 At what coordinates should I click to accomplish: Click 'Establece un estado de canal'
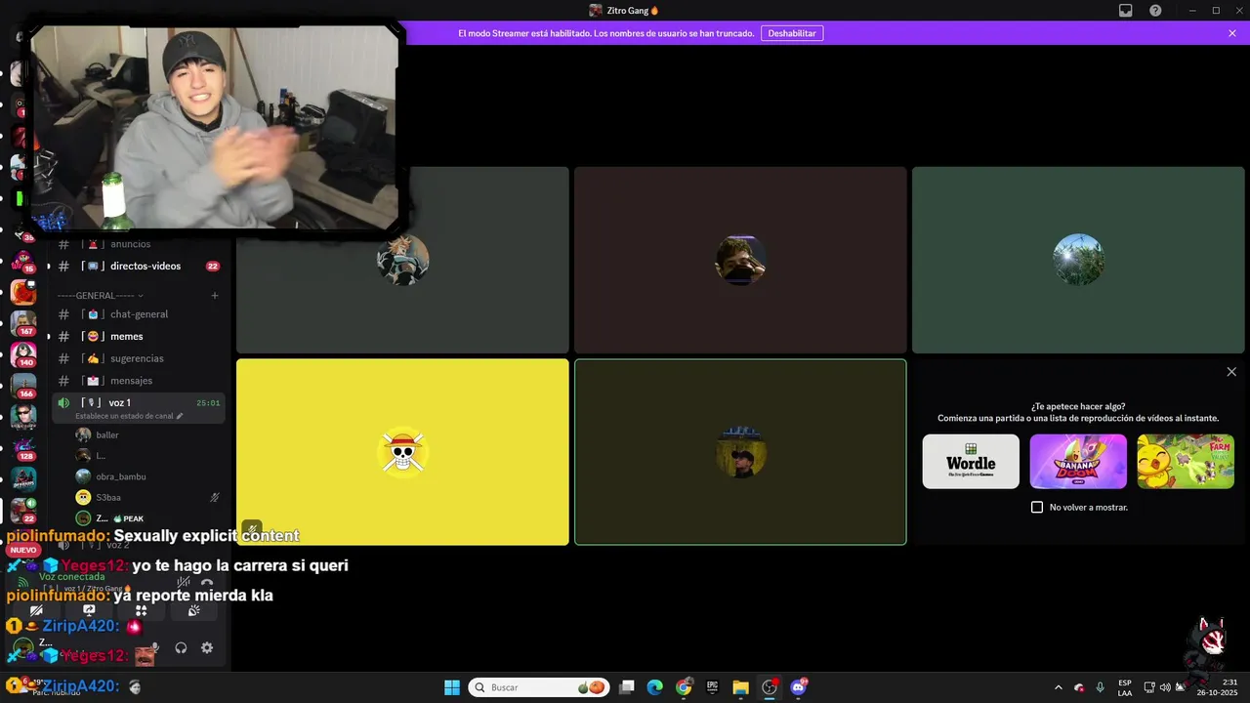point(129,416)
